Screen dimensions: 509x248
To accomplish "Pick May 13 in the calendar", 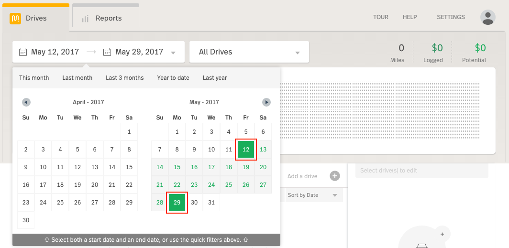I will click(x=263, y=150).
